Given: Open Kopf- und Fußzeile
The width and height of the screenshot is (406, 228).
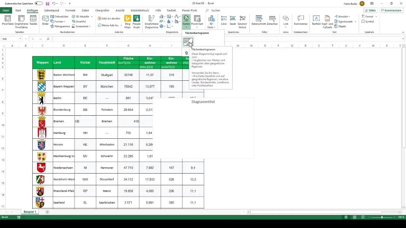Looking at the screenshot, I should [x=327, y=22].
